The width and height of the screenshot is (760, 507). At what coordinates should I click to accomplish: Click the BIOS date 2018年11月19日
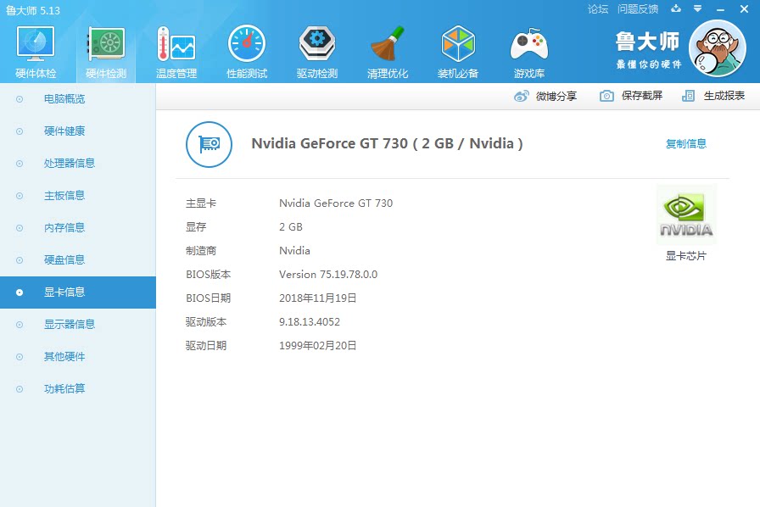(x=318, y=298)
